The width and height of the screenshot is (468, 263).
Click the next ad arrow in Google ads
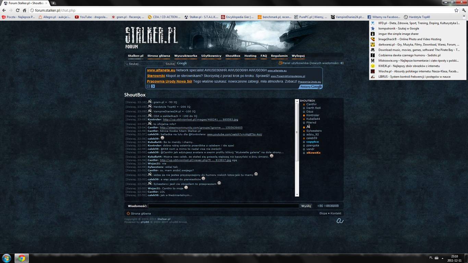coord(153,86)
